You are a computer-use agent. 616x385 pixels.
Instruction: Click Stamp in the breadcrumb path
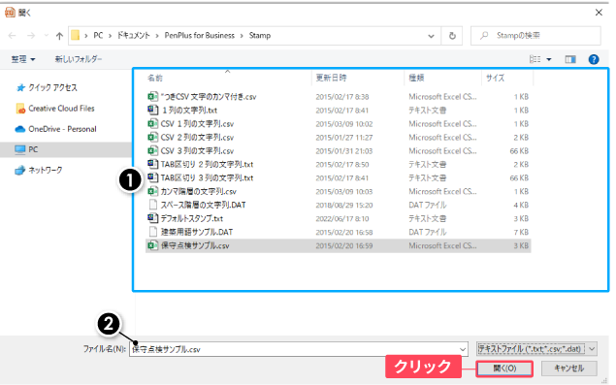coord(260,36)
